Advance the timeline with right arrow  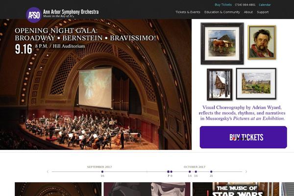[x=246, y=171]
